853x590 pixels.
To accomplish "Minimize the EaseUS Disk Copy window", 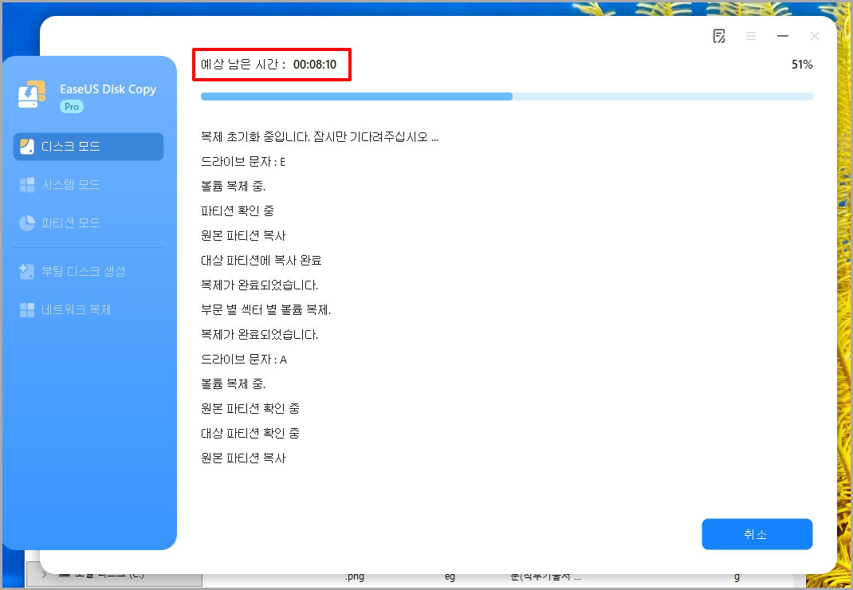I will (782, 35).
